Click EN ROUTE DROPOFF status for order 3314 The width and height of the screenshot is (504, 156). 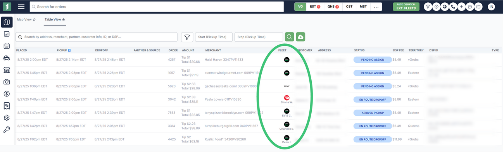[x=373, y=126]
